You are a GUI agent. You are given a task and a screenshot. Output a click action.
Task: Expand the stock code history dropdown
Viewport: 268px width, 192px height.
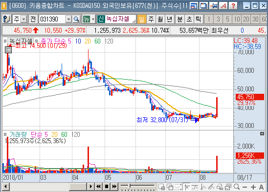68,19
